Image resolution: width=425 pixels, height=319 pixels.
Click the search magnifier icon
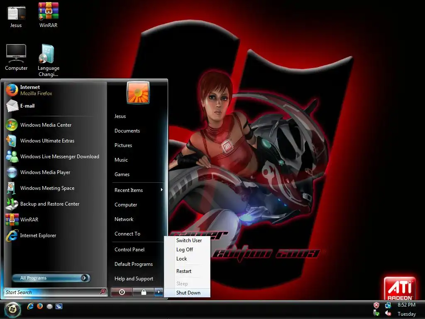pyautogui.click(x=103, y=292)
